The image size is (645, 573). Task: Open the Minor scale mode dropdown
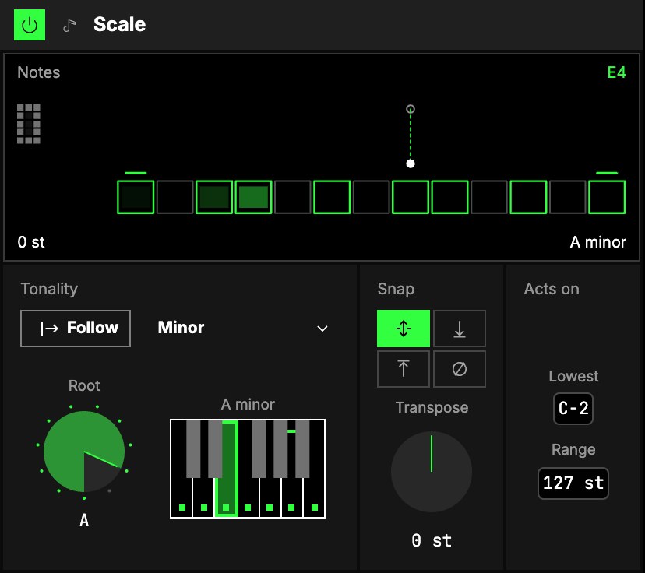[x=243, y=328]
